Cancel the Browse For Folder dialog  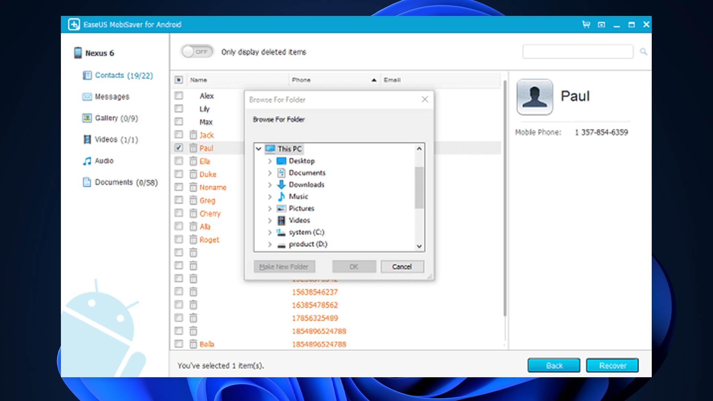click(x=402, y=267)
